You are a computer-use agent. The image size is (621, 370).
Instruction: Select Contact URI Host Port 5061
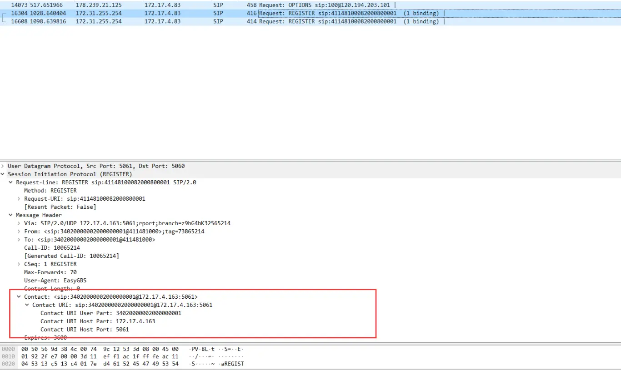pos(85,330)
